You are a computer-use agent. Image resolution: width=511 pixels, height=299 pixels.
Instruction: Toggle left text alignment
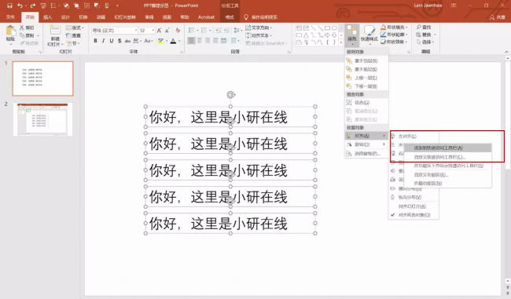(x=191, y=41)
